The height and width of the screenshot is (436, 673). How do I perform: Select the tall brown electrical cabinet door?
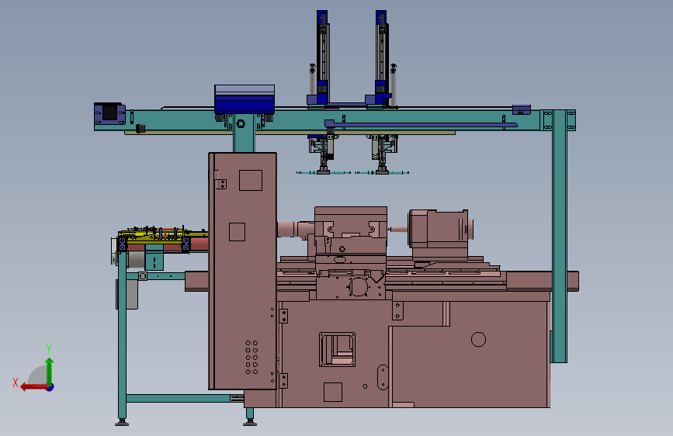(x=243, y=271)
